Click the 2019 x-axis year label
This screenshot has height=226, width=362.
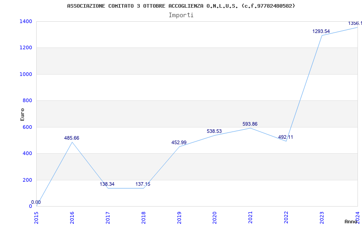point(179,218)
